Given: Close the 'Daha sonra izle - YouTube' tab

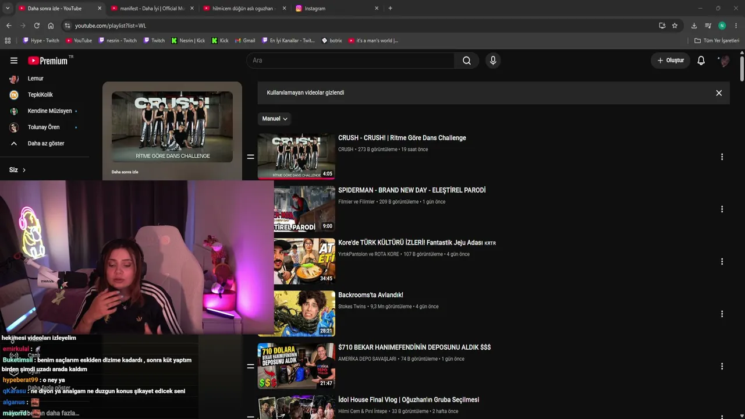Looking at the screenshot, I should tap(100, 8).
